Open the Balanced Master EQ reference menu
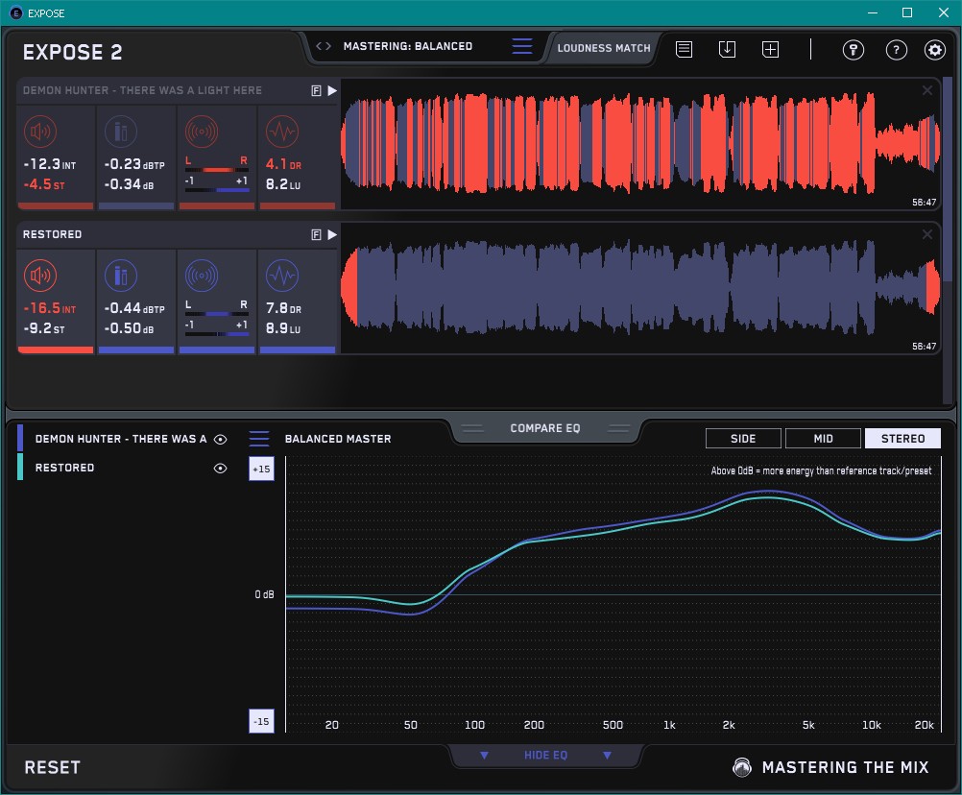 259,439
